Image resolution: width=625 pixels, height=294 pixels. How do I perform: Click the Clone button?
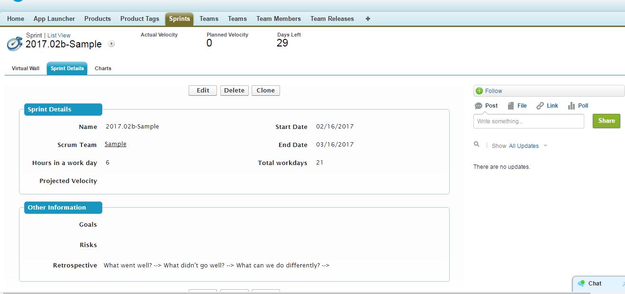click(x=265, y=90)
